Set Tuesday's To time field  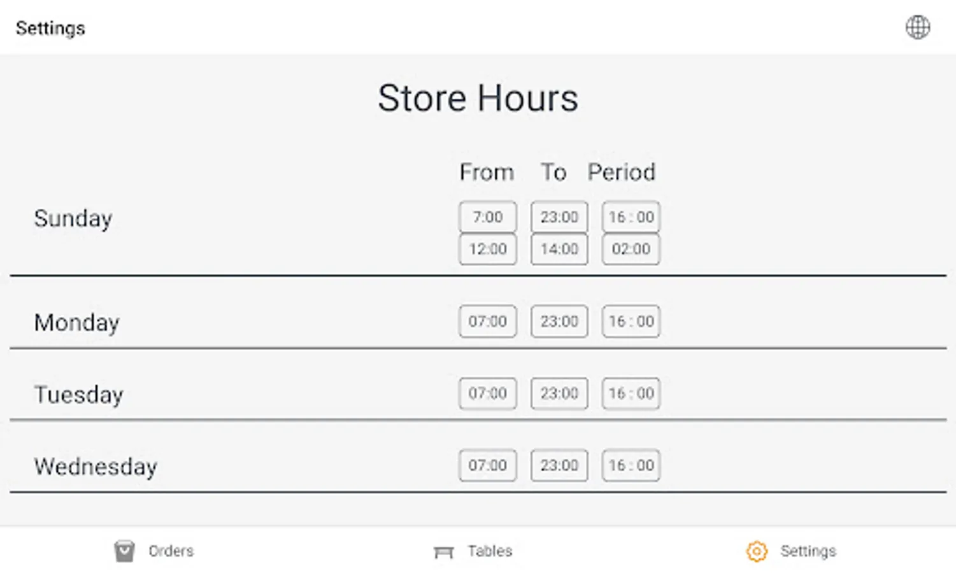click(x=559, y=393)
